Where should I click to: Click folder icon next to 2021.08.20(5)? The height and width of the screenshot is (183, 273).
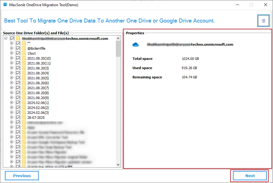(x=24, y=78)
